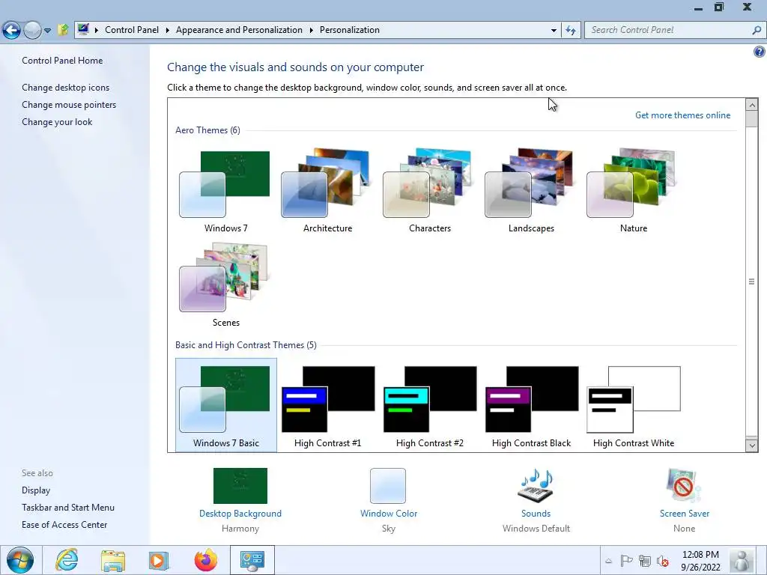The image size is (767, 575).
Task: Apply High Contrast #1 theme
Action: click(327, 405)
